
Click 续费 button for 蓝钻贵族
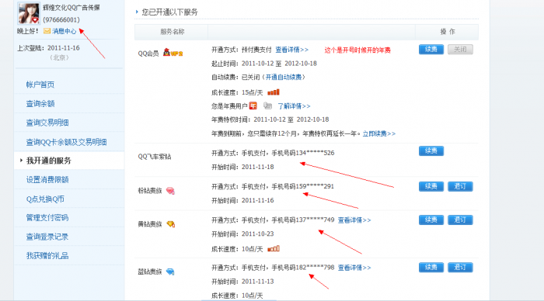pyautogui.click(x=431, y=268)
